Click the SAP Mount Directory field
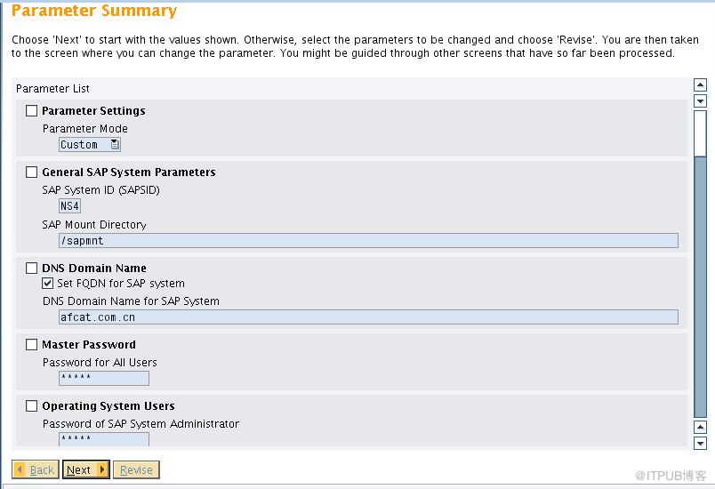Image resolution: width=715 pixels, height=489 pixels. pos(368,241)
